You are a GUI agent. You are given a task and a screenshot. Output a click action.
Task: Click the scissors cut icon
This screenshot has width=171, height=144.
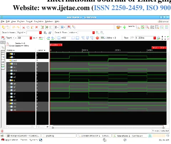tap(24, 27)
